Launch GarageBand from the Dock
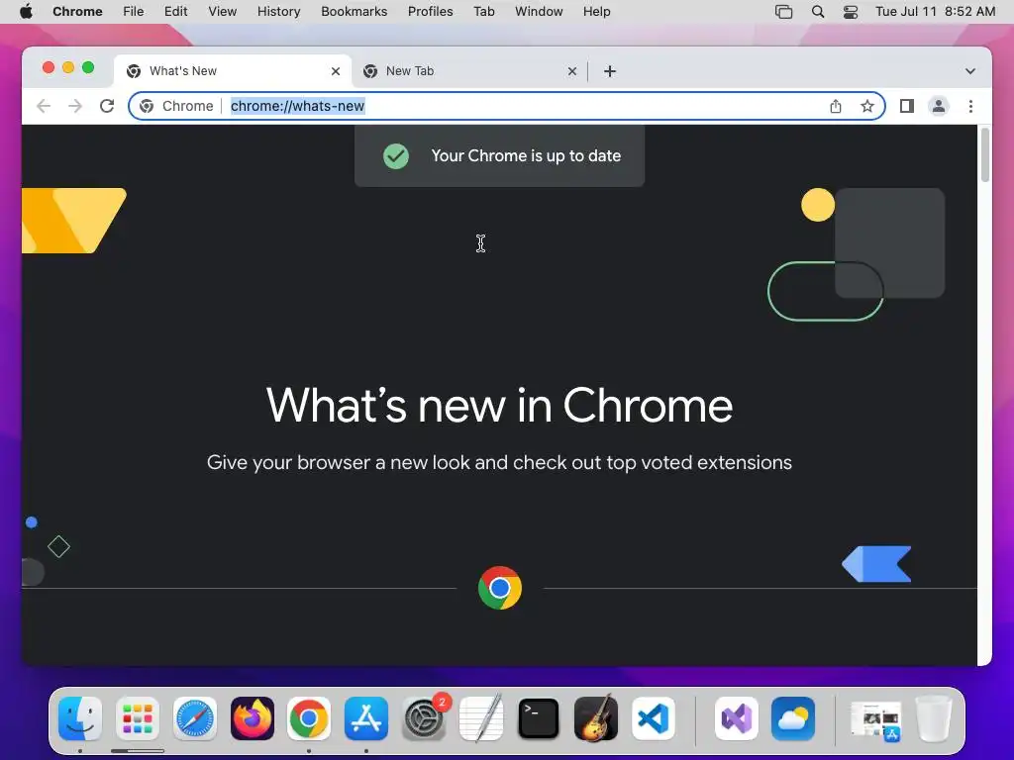Viewport: 1014px width, 760px height. click(595, 718)
